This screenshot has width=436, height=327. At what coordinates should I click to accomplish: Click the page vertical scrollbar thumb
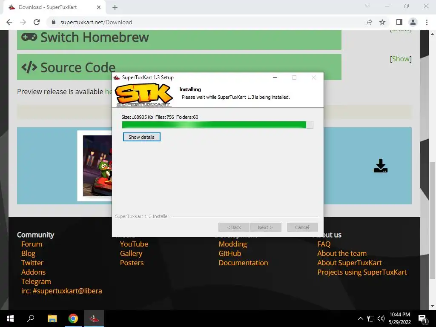click(432, 220)
